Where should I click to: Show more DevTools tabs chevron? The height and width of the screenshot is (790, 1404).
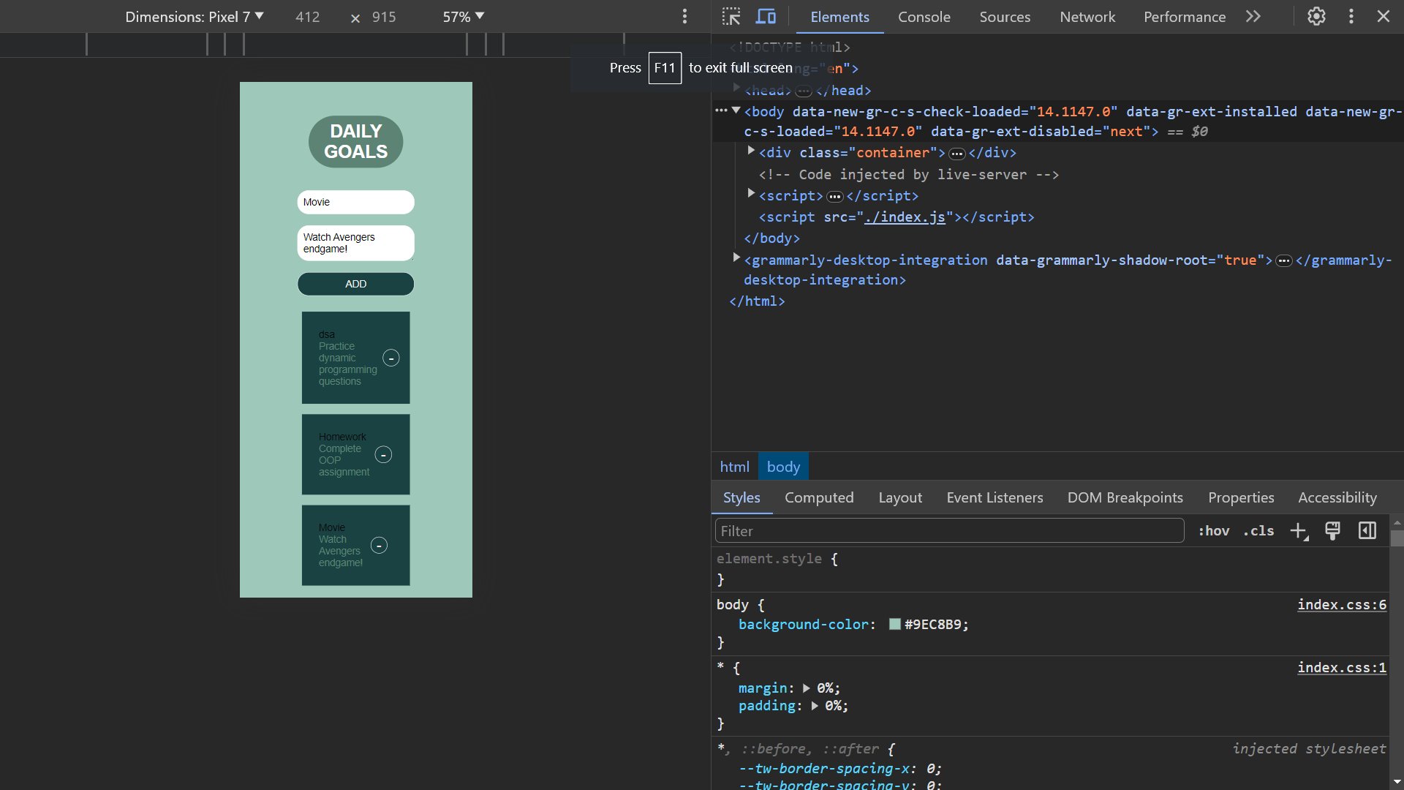[x=1253, y=16]
